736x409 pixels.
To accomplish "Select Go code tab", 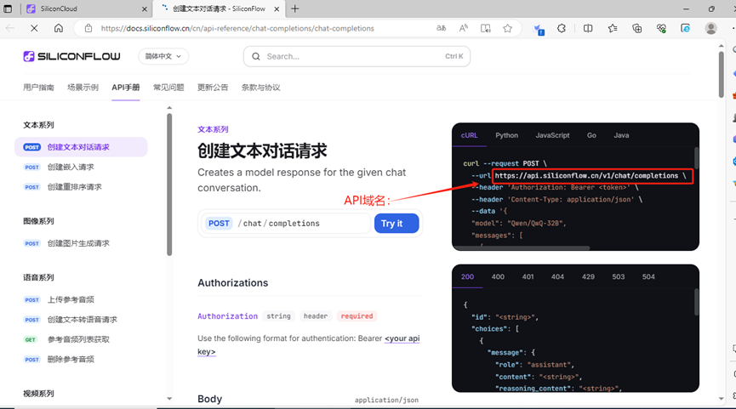I will coord(591,135).
